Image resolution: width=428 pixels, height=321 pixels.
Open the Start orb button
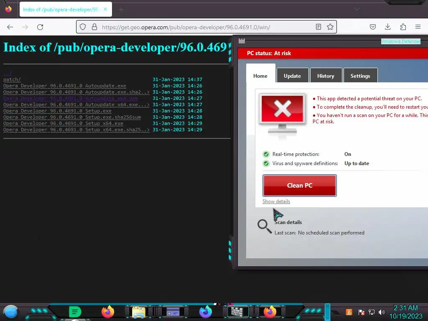pyautogui.click(x=10, y=312)
